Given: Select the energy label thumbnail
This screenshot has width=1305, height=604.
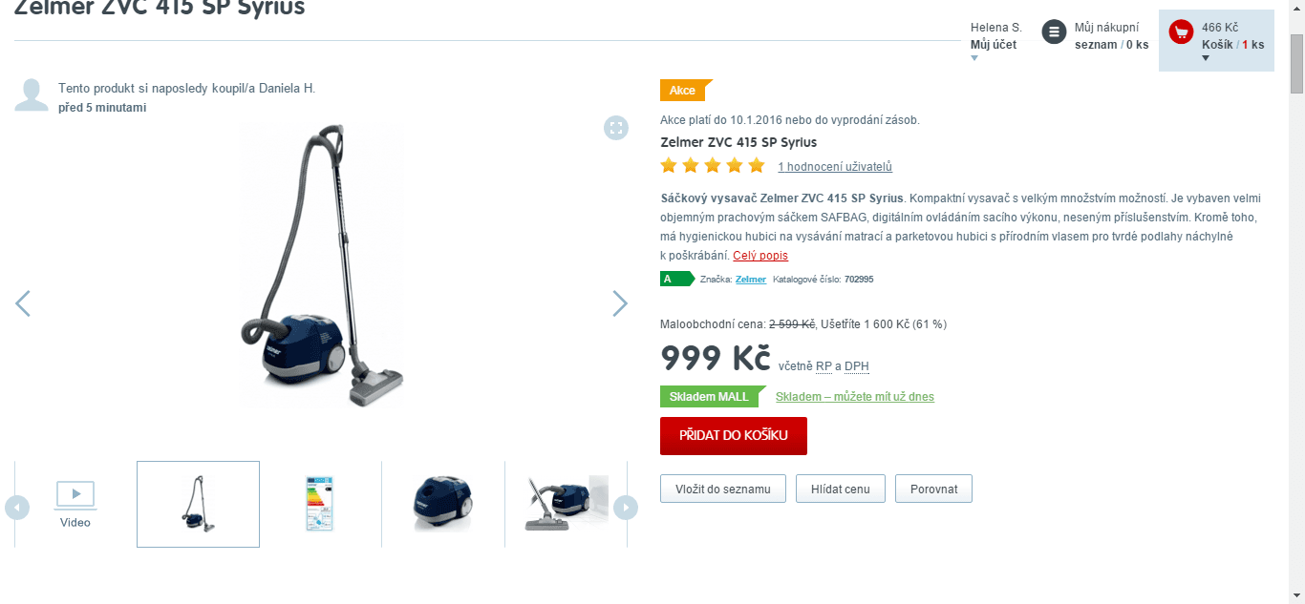Looking at the screenshot, I should (x=320, y=504).
